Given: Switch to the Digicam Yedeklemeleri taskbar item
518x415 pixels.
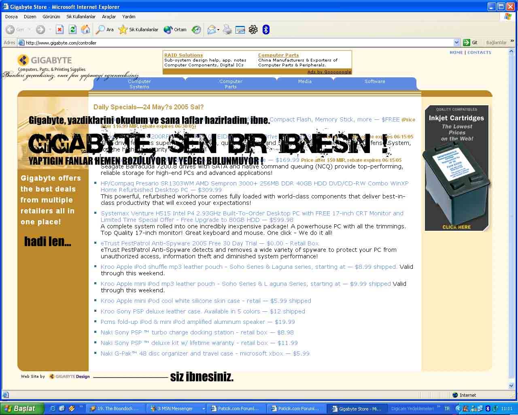Looking at the screenshot, I should point(413,409).
